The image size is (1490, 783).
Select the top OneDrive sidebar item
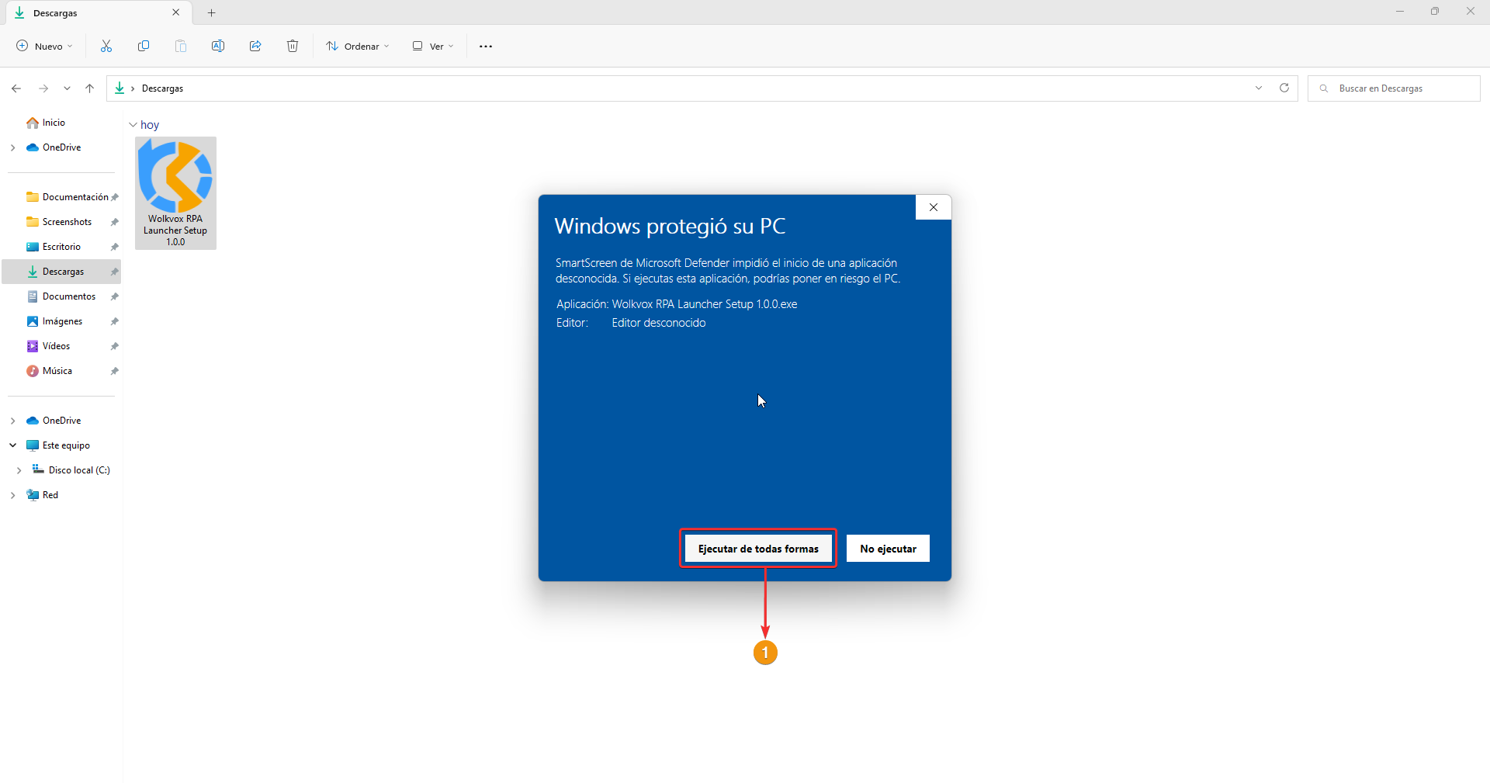[x=62, y=147]
